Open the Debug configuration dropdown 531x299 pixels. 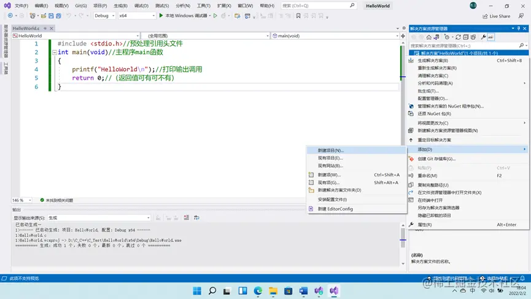tap(104, 15)
